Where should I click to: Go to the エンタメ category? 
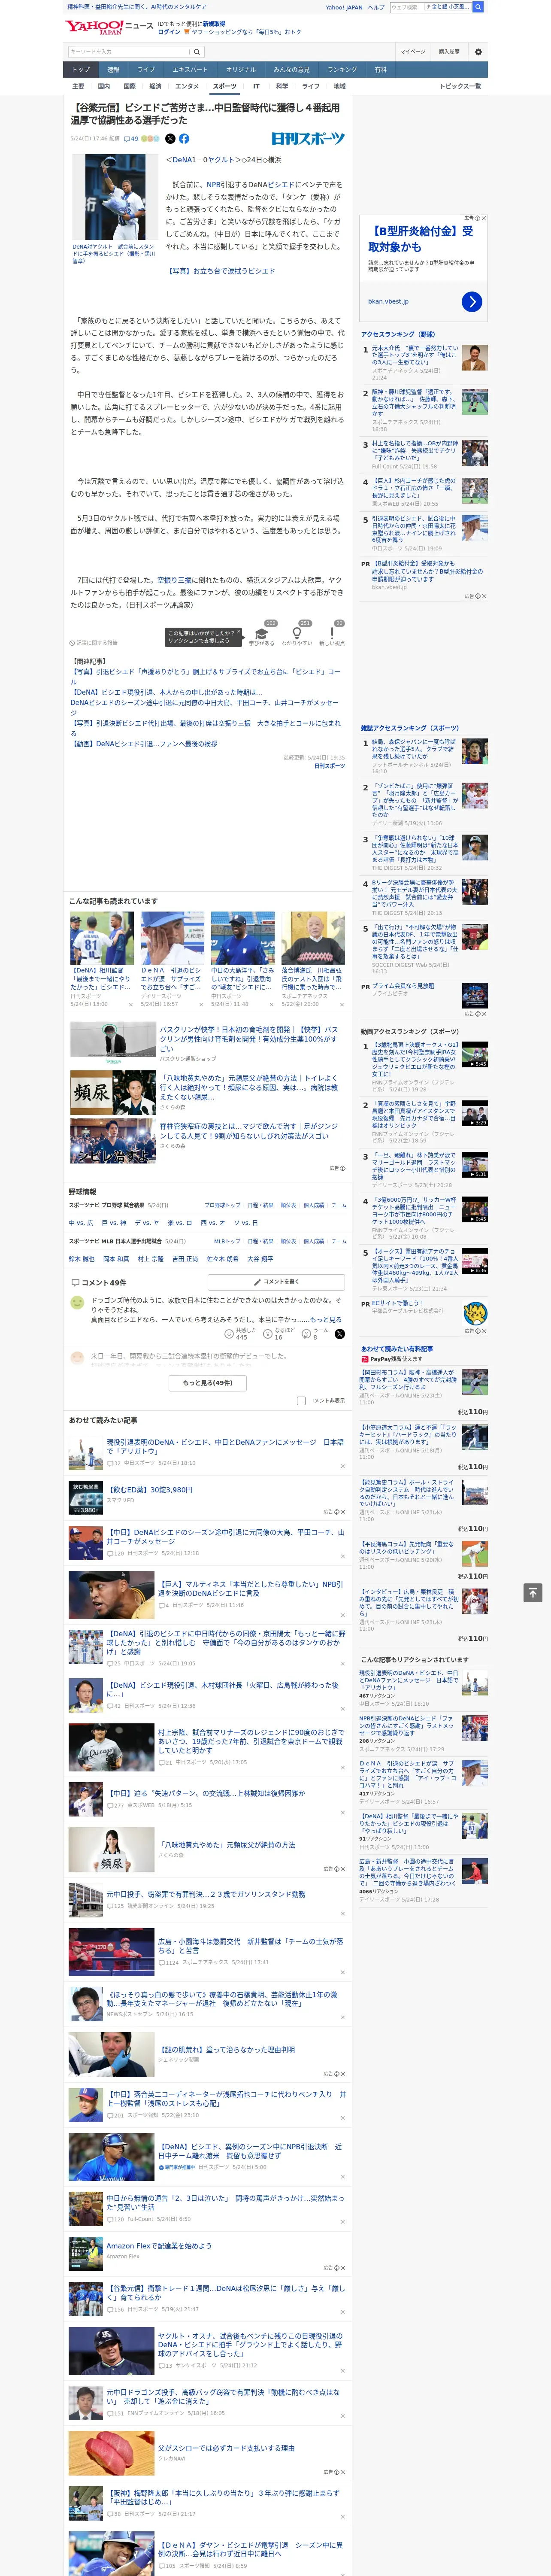(x=187, y=87)
